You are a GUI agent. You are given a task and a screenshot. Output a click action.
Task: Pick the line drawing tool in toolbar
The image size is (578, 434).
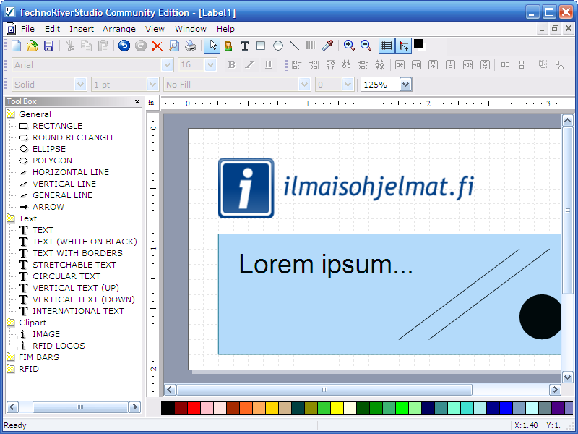coord(294,46)
